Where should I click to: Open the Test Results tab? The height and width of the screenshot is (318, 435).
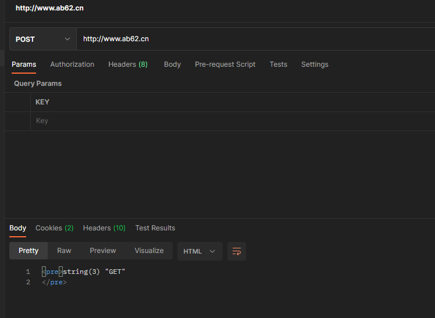[155, 228]
